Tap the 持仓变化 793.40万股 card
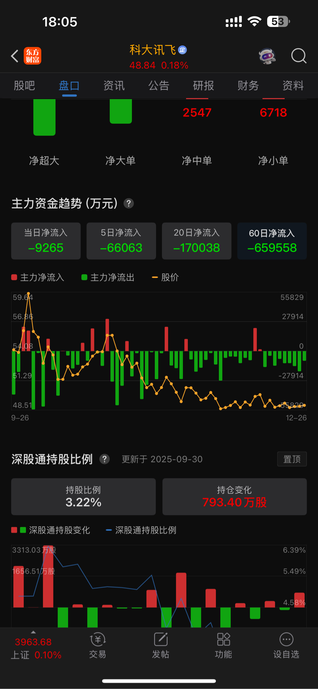 [x=234, y=497]
